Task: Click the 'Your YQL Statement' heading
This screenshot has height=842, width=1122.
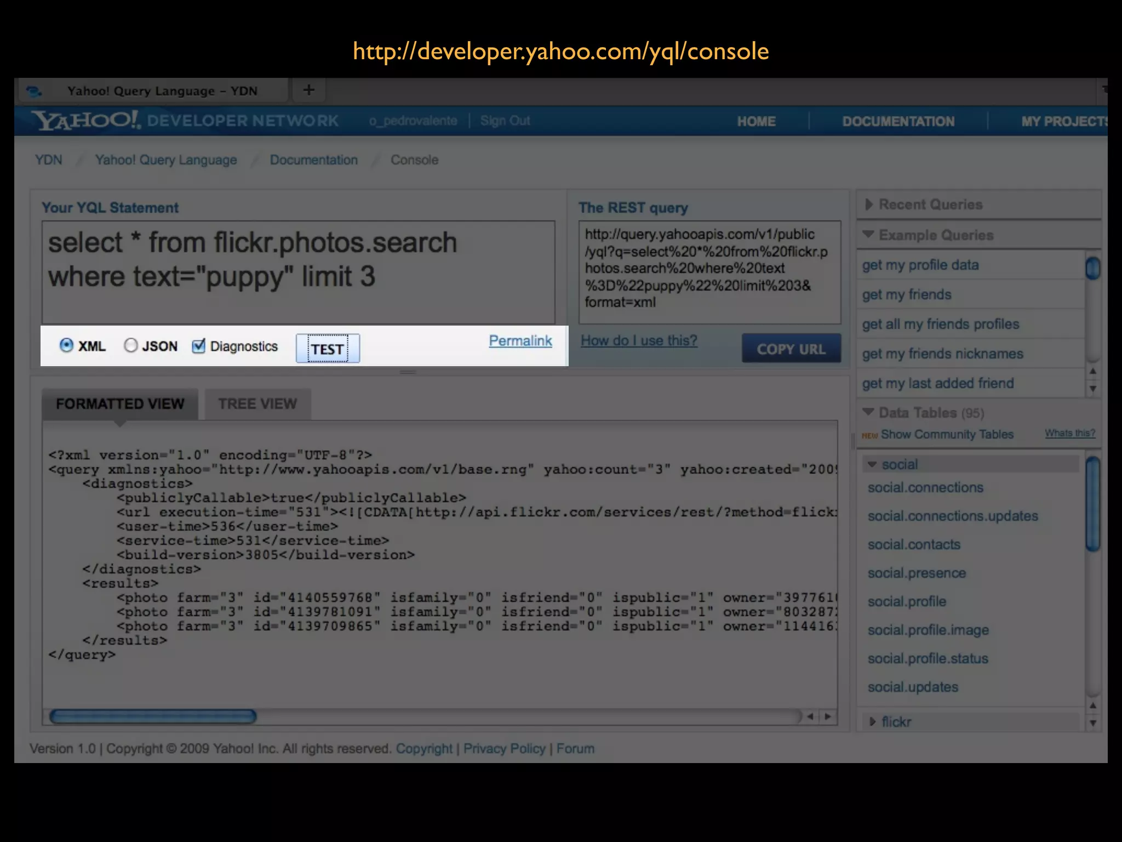Action: pyautogui.click(x=110, y=208)
